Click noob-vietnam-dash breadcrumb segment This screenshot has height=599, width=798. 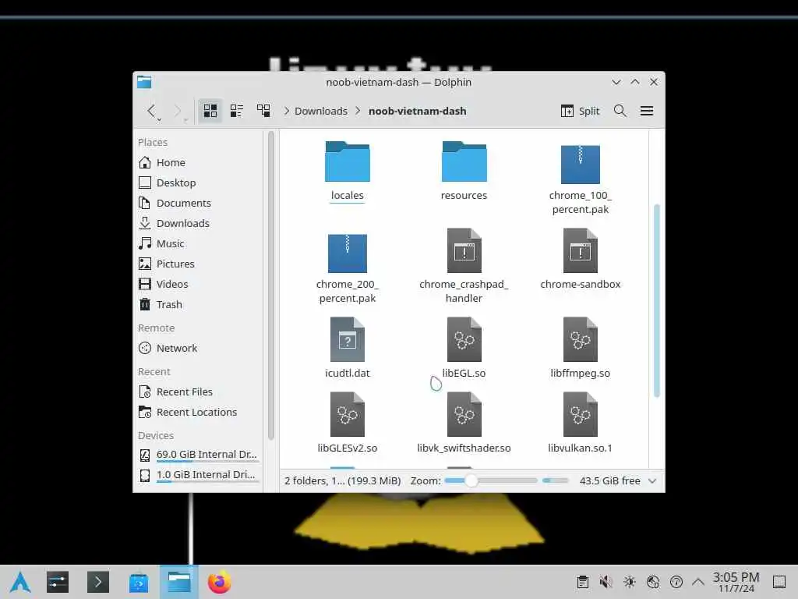[x=418, y=111]
